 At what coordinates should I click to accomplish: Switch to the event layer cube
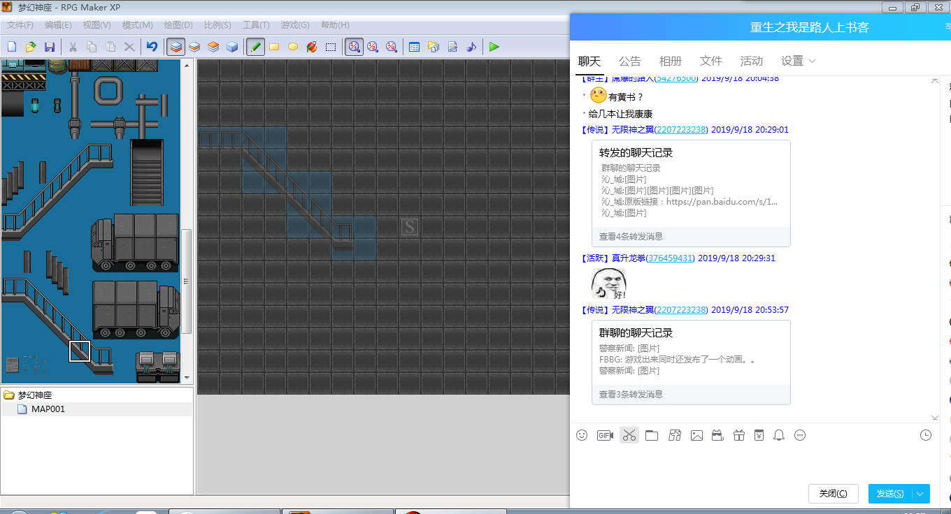point(232,47)
